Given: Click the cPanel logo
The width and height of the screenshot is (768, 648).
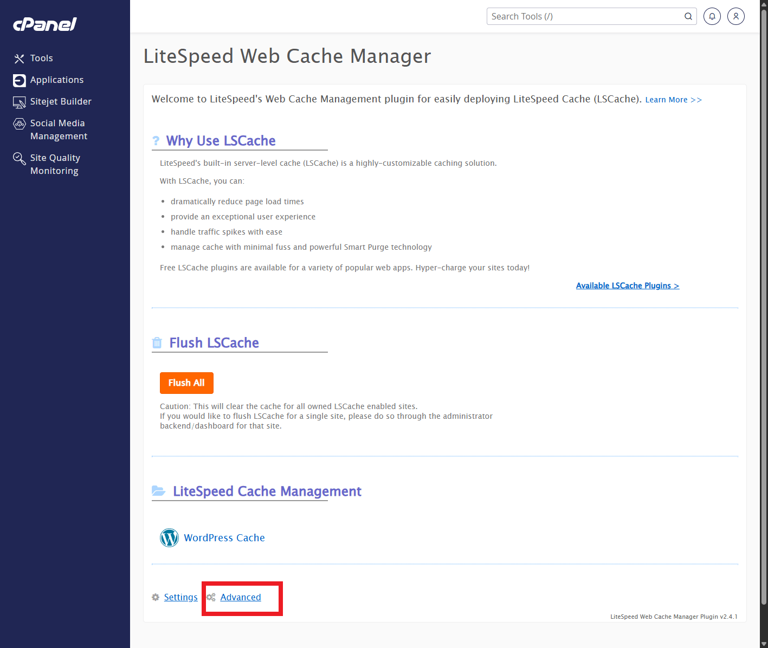Looking at the screenshot, I should (45, 24).
